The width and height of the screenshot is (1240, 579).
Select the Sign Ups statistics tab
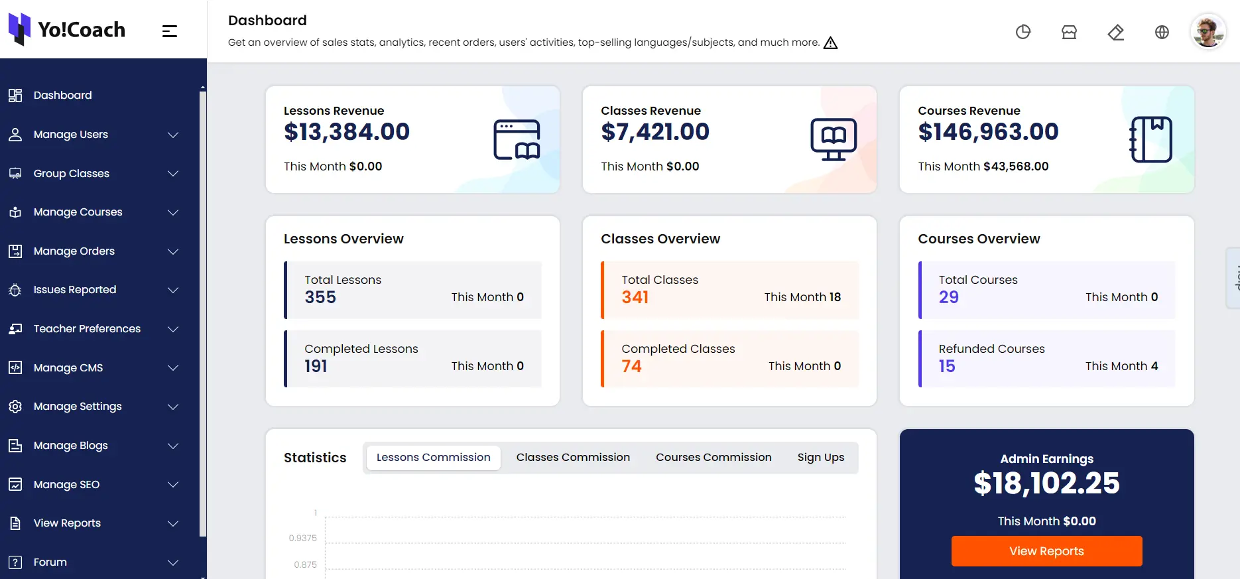point(820,458)
